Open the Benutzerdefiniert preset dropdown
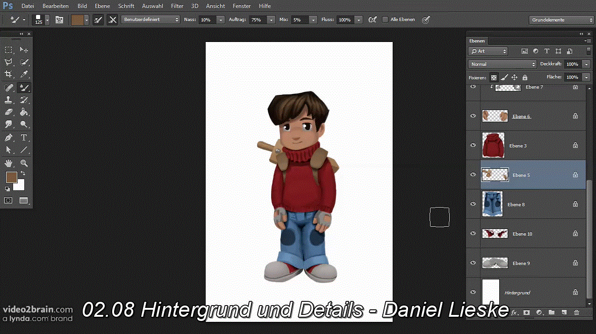The image size is (596, 334). pyautogui.click(x=150, y=20)
